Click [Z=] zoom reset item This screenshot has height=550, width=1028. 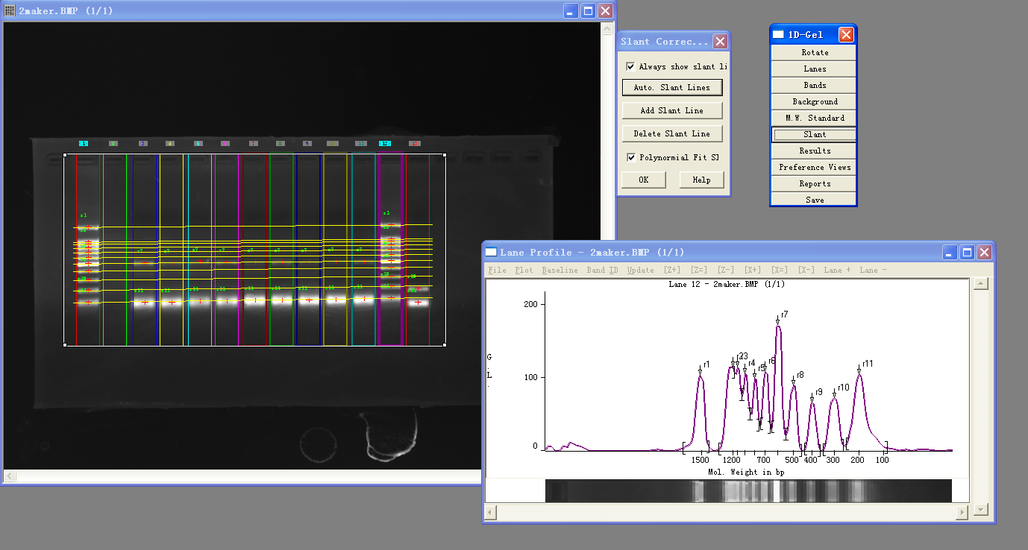pos(699,270)
